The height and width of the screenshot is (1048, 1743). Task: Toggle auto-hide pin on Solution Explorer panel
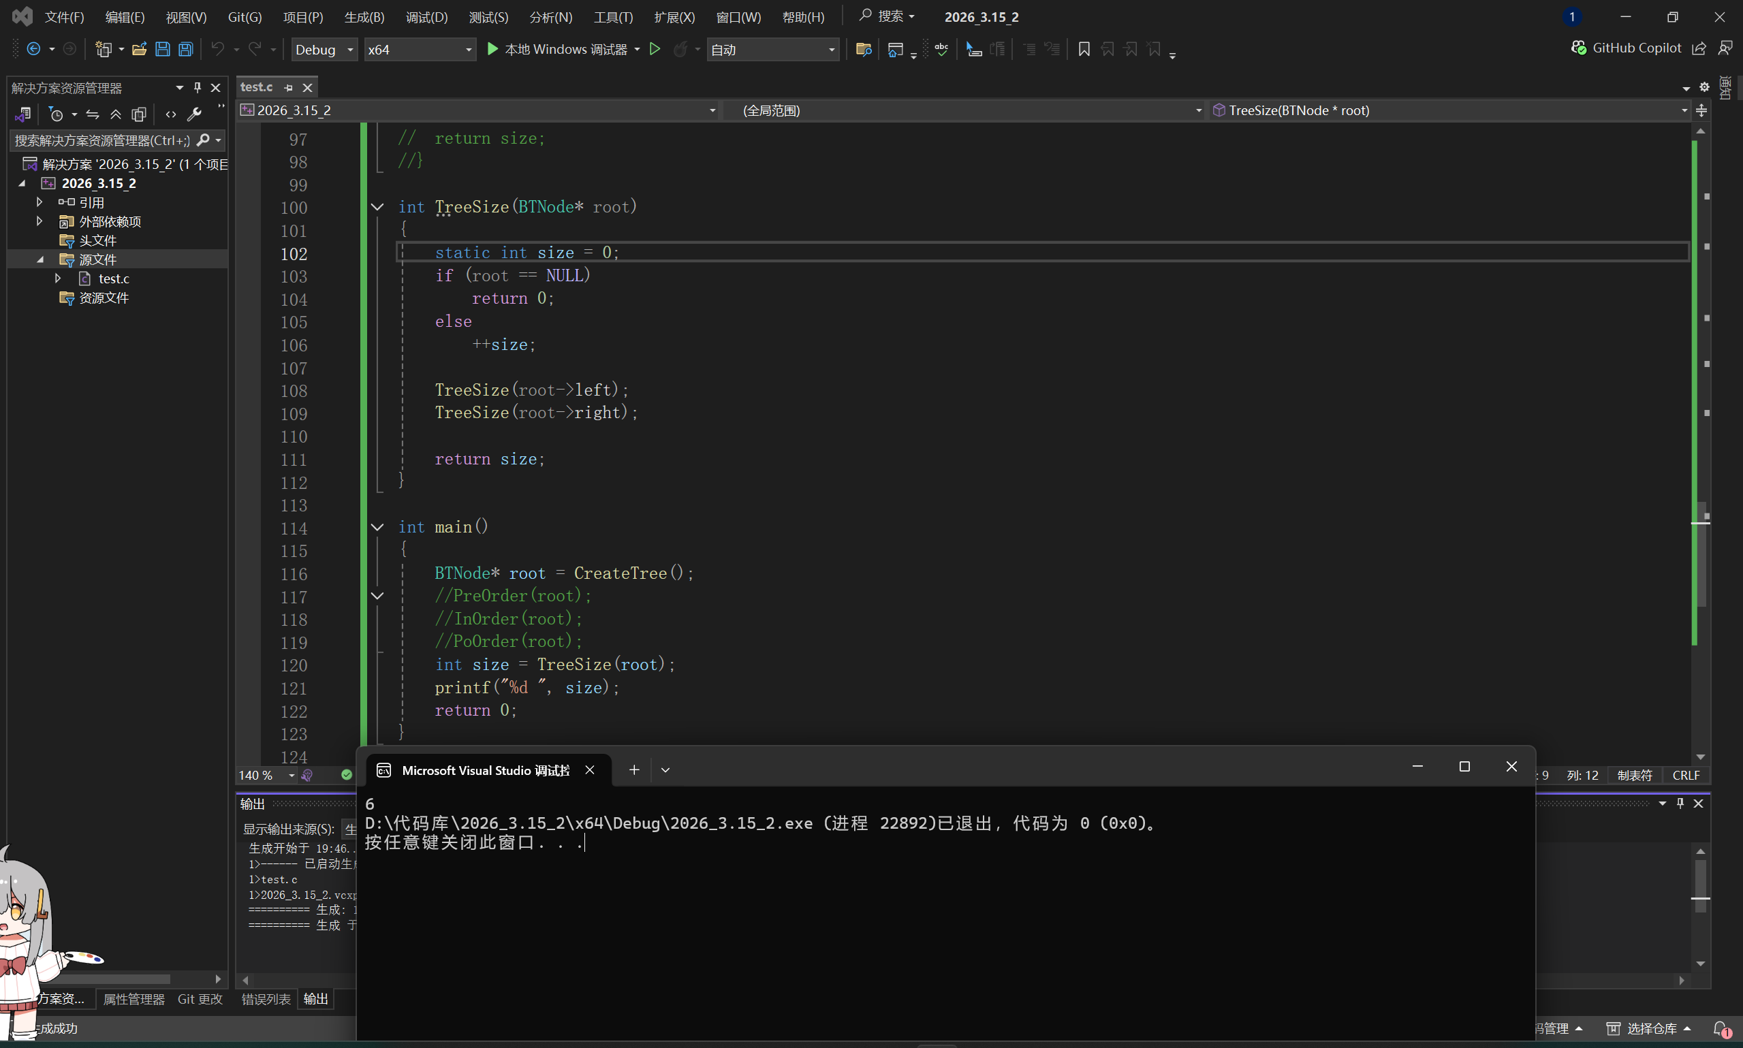point(198,88)
